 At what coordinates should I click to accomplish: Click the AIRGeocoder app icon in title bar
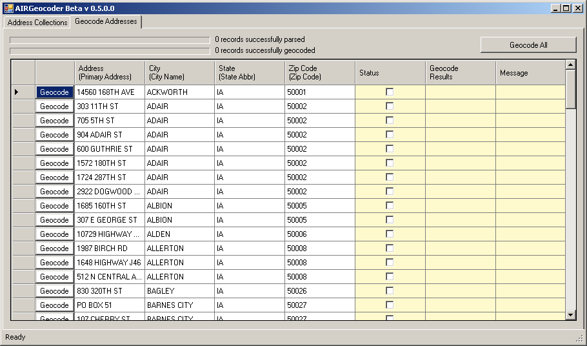[x=8, y=8]
